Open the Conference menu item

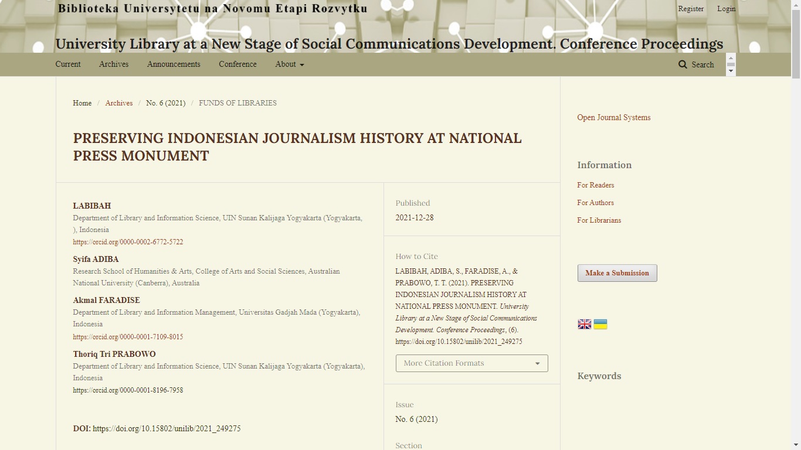click(238, 64)
